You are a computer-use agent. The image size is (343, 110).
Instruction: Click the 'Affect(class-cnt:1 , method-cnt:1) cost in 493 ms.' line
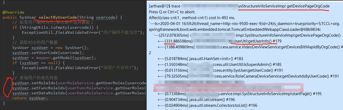pyautogui.click(x=192, y=18)
